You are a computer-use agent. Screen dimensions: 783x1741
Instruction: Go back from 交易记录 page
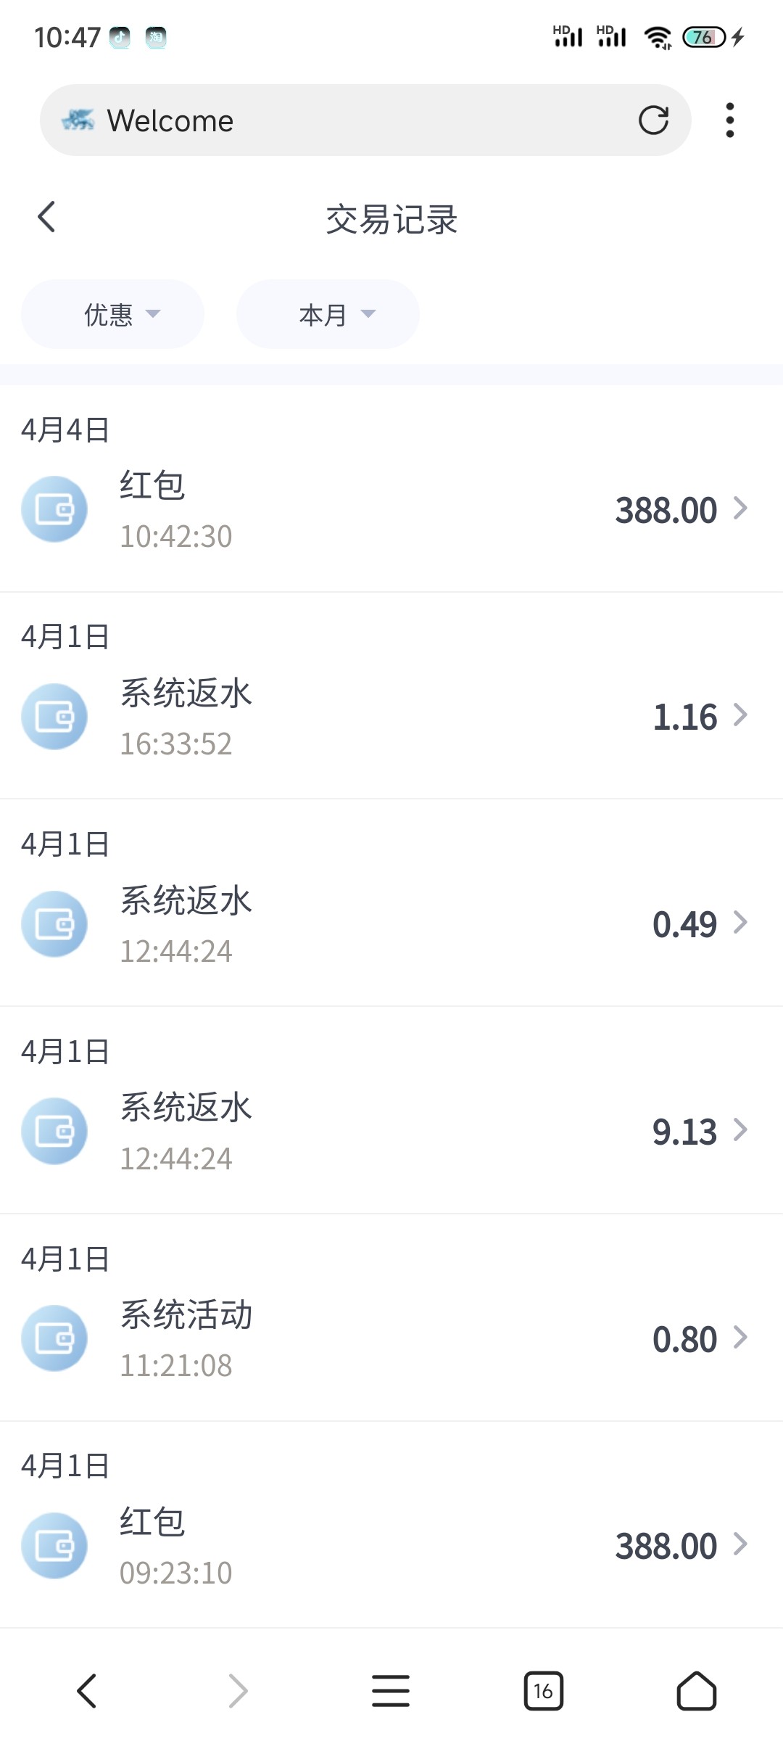pyautogui.click(x=46, y=217)
